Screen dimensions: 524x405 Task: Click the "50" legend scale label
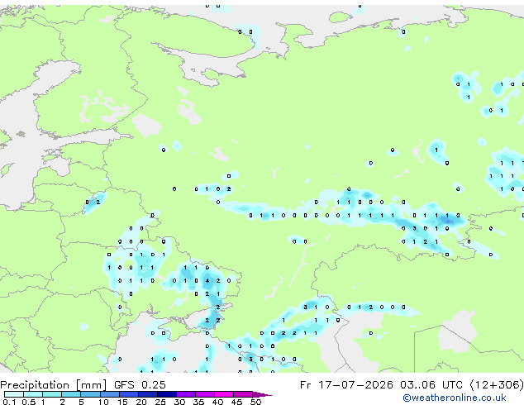coord(255,402)
